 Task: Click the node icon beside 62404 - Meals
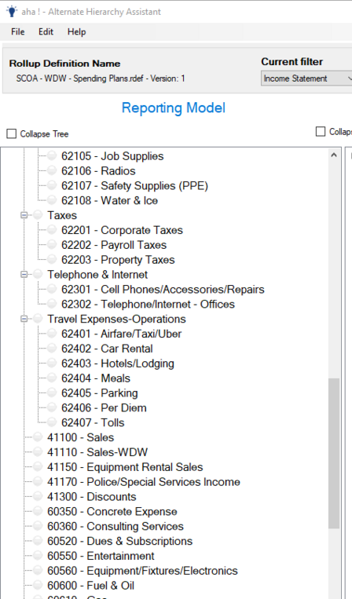click(x=52, y=378)
